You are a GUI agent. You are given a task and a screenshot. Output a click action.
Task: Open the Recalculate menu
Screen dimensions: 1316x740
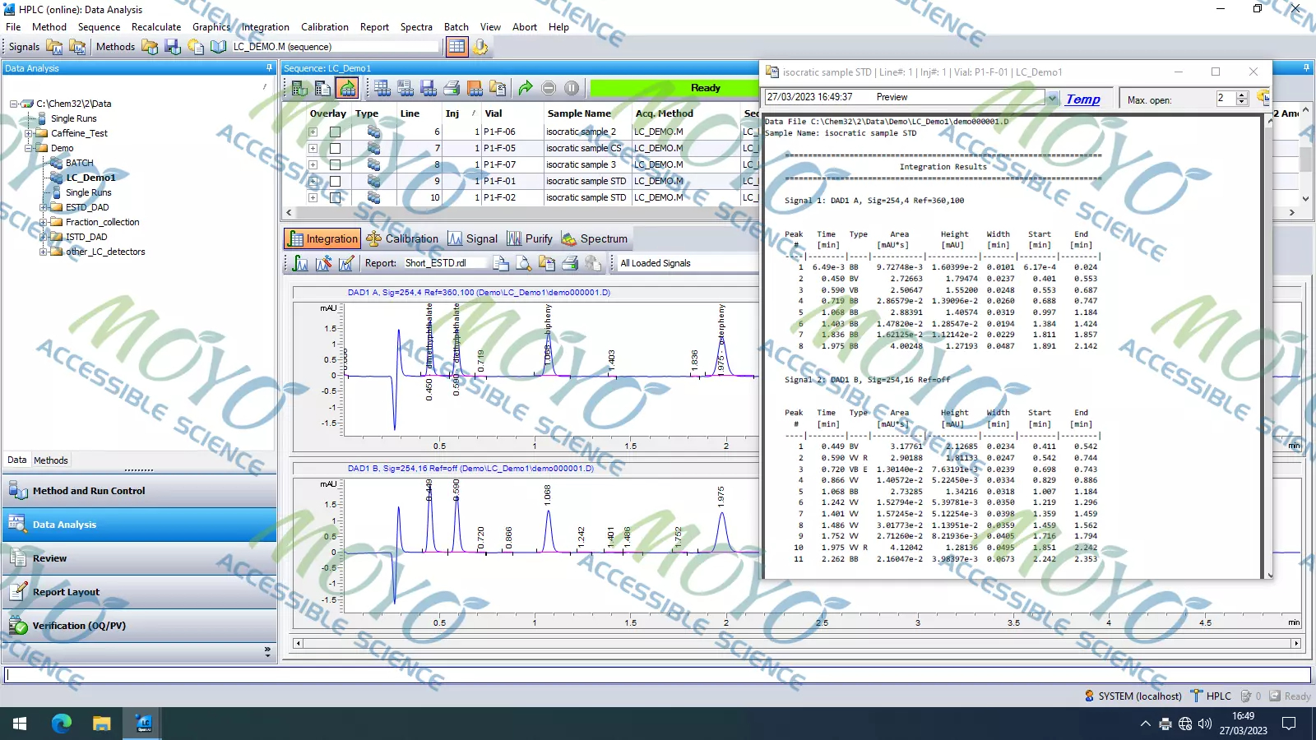(155, 27)
